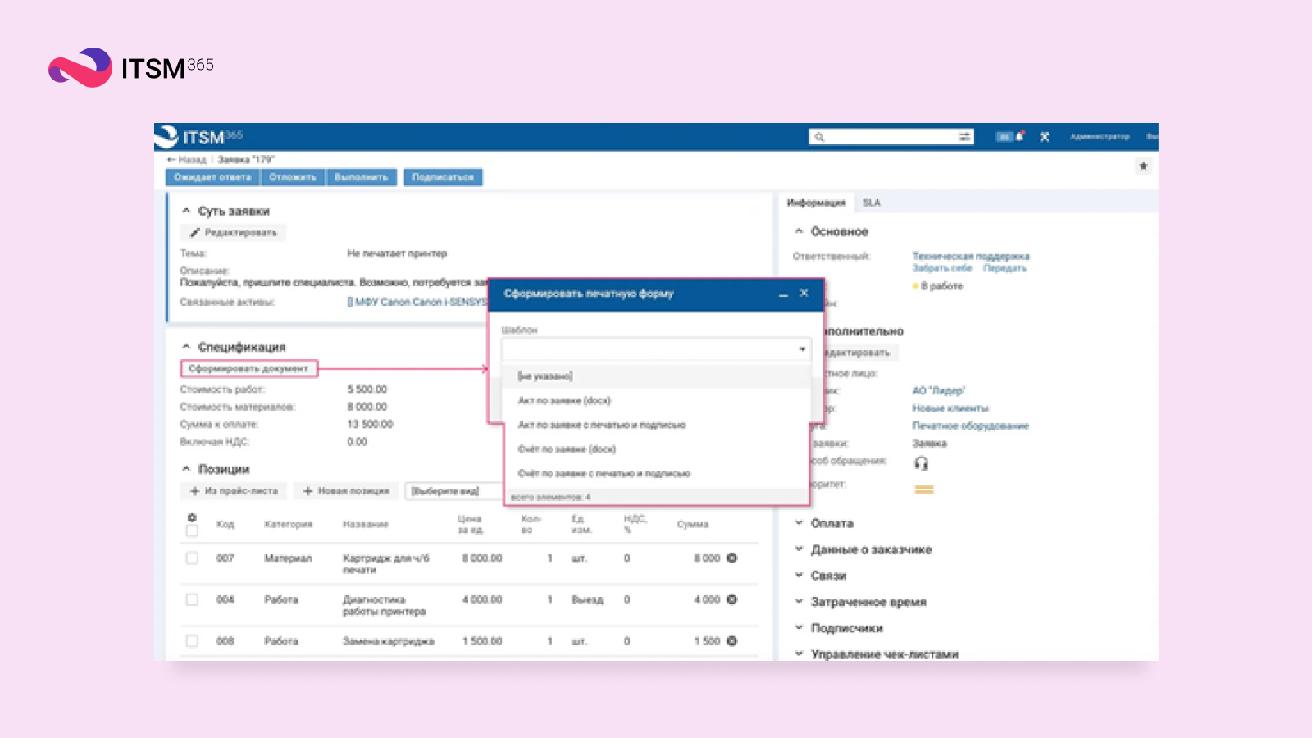
Task: Tick checkbox for item 008
Action: (x=192, y=641)
